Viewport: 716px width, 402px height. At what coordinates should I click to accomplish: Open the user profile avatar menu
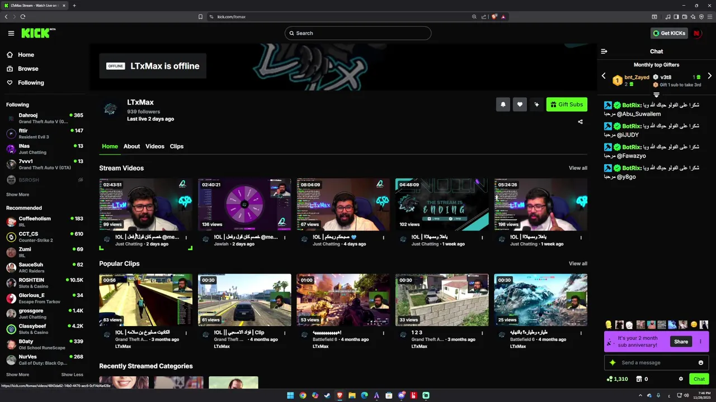point(697,33)
